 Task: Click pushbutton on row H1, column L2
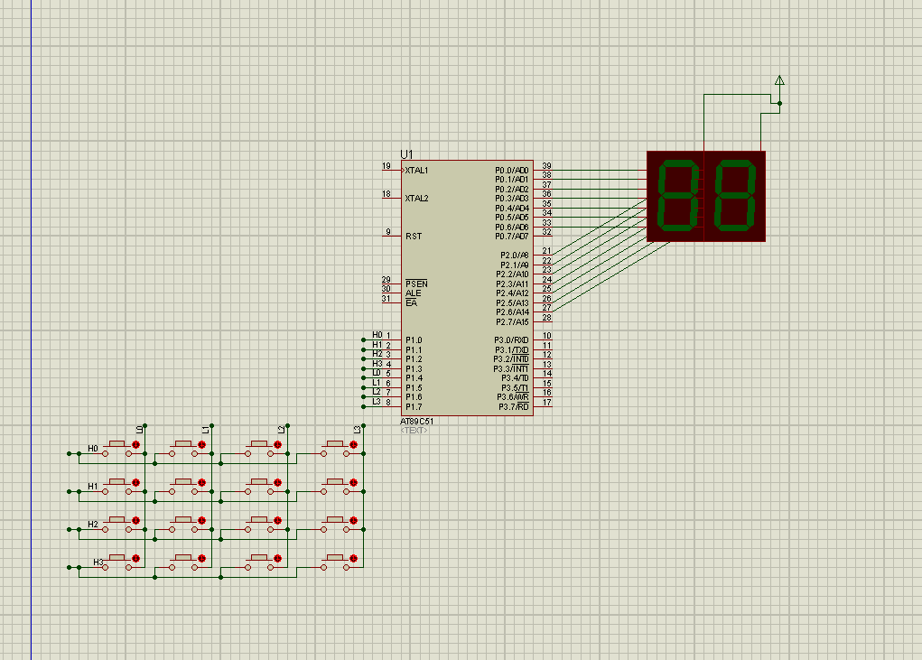point(259,486)
